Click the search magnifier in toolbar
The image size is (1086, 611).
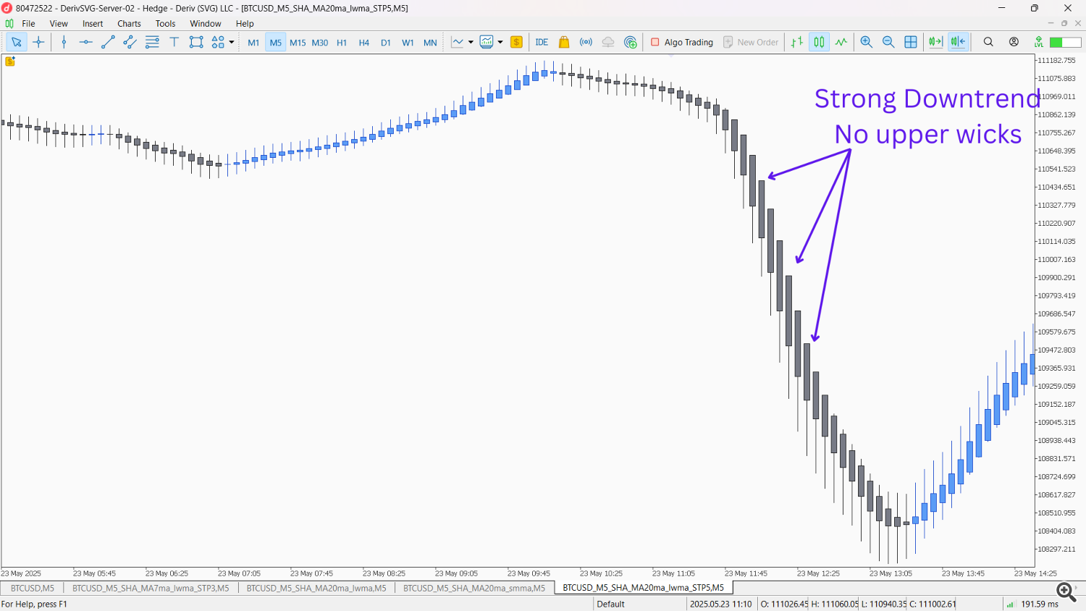[988, 42]
